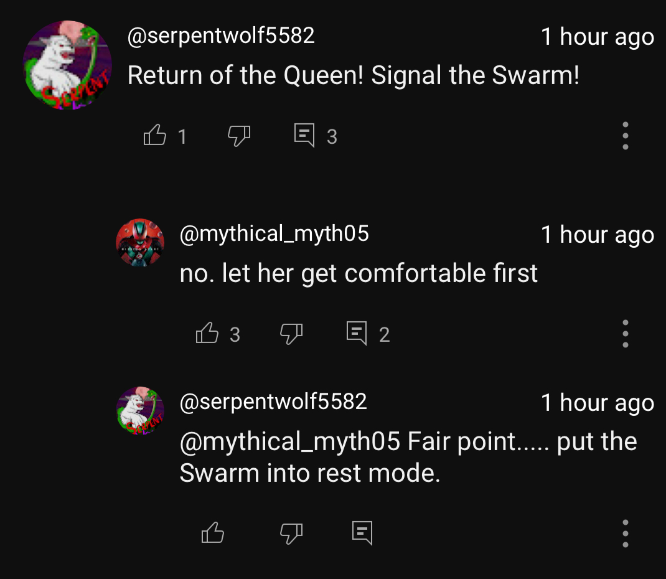Dislike the 'let her get comfortable' reply
The width and height of the screenshot is (666, 579).
click(x=291, y=334)
